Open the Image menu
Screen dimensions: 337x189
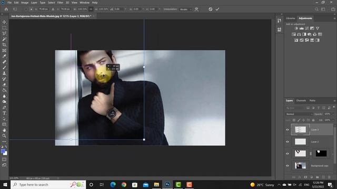pyautogui.click(x=25, y=3)
